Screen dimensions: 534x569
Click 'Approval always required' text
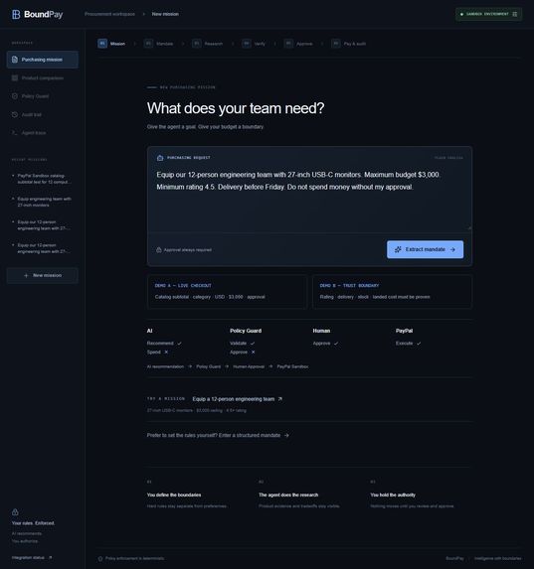pos(188,250)
